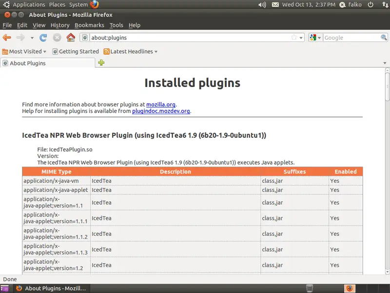Screen dimensions: 390x293
Task: Open the Trash icon in bottom panel
Action: pos(310,288)
